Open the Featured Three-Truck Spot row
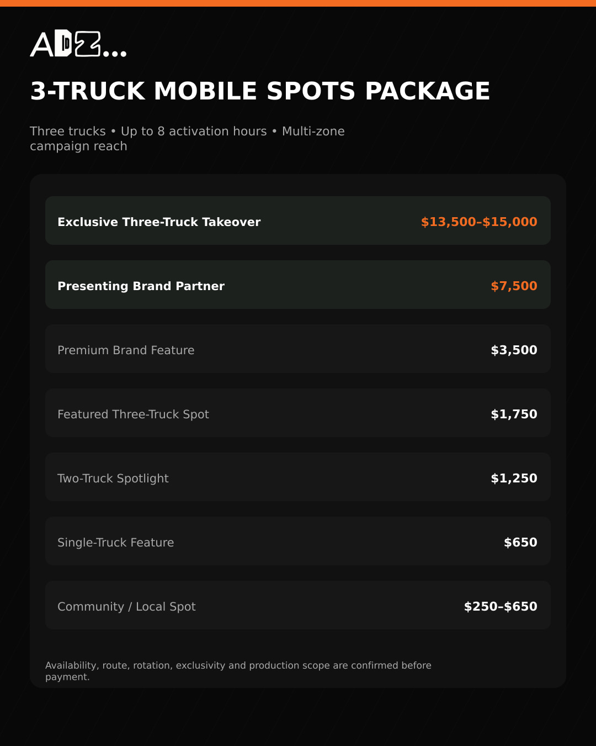Image resolution: width=596 pixels, height=746 pixels. [298, 413]
